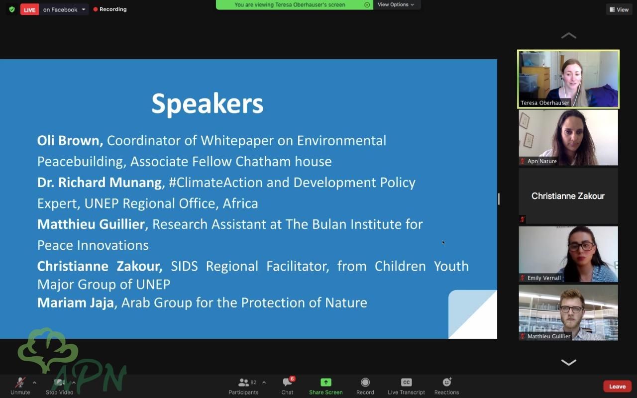Image resolution: width=637 pixels, height=398 pixels.
Task: Unmute the microphone
Action: point(20,386)
